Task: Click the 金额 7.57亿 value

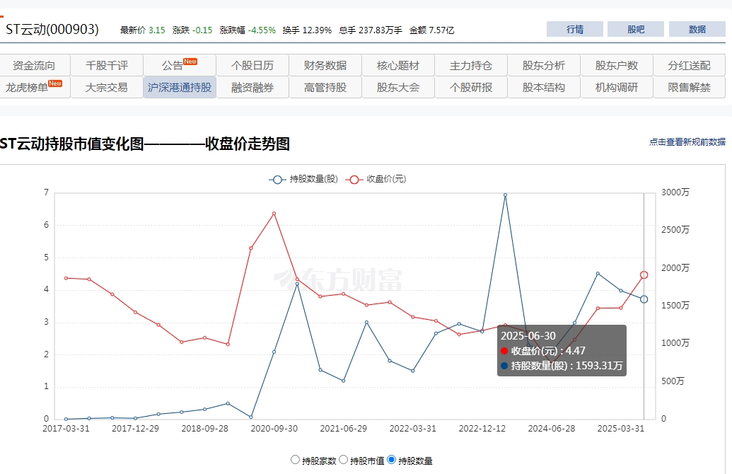Action: coord(432,30)
